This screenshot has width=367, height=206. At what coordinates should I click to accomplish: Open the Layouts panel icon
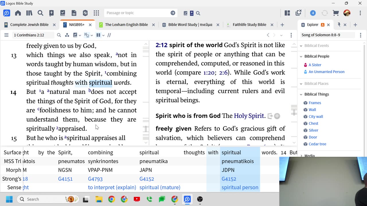pyautogui.click(x=287, y=13)
